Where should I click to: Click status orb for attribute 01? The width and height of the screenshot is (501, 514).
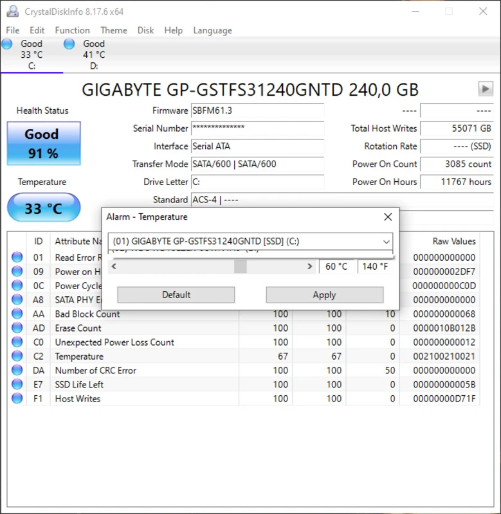point(17,258)
